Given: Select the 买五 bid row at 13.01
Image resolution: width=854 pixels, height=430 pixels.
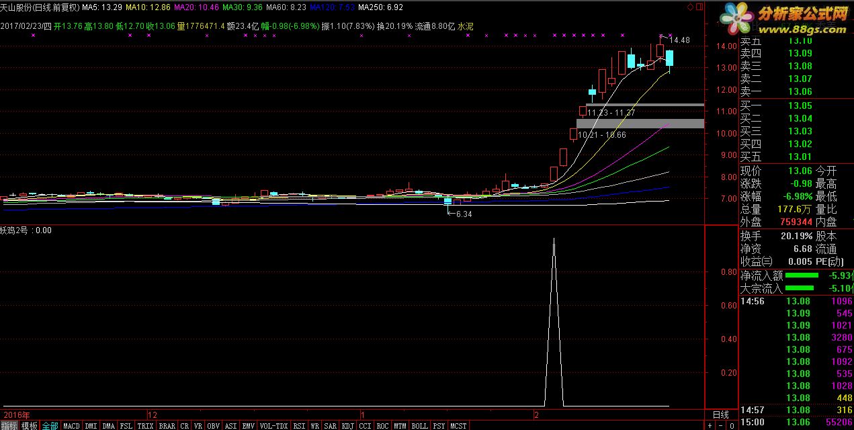Looking at the screenshot, I should click(x=796, y=157).
